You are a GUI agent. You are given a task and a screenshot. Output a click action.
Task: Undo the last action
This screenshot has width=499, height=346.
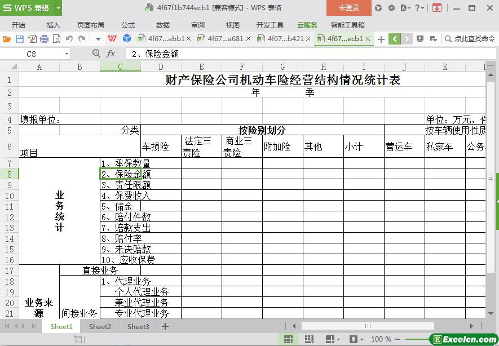69,39
